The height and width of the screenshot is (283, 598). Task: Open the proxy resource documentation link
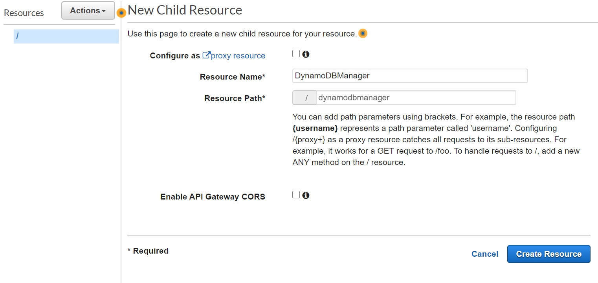(238, 56)
